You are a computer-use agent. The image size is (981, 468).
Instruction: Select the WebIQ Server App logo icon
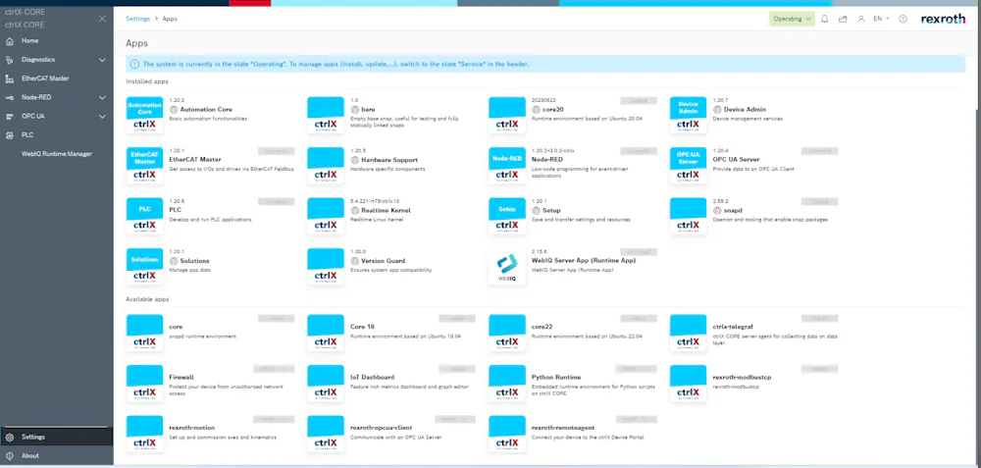click(x=507, y=267)
